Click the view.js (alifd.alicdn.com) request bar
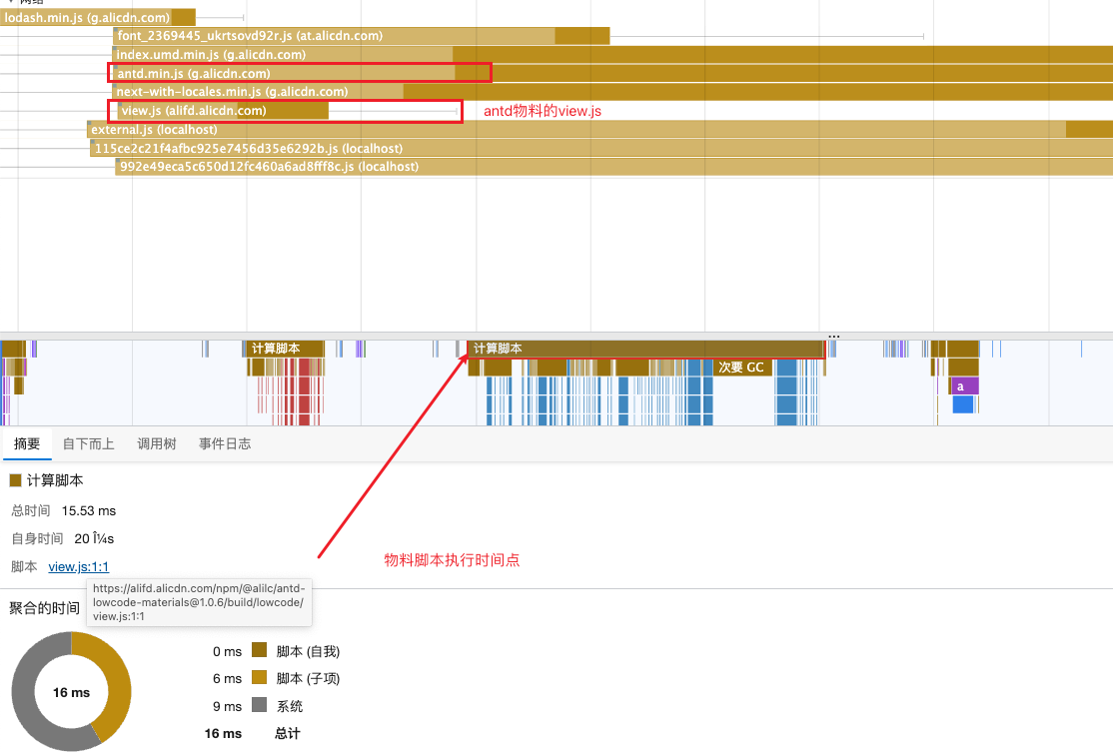 click(220, 110)
